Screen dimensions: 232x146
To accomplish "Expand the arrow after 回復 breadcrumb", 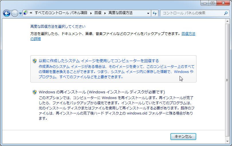I will 105,13.
